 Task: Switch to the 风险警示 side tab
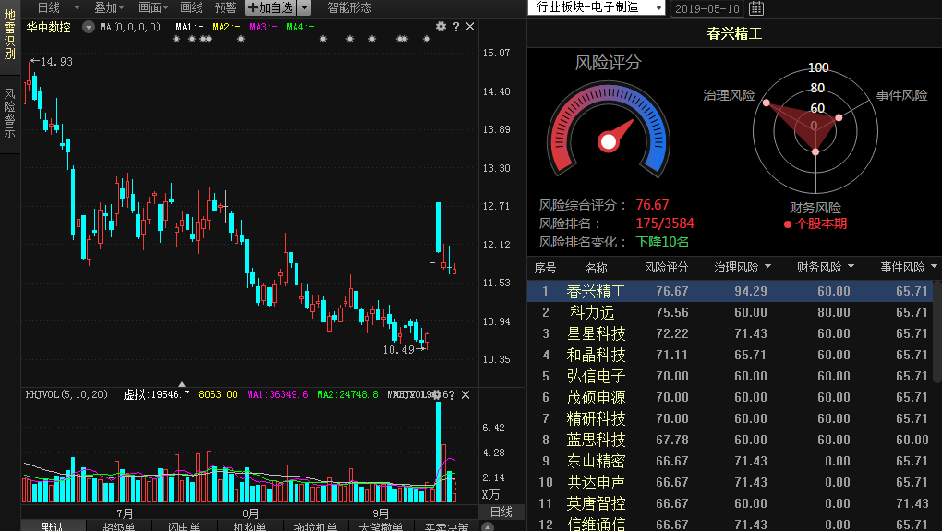[9, 113]
